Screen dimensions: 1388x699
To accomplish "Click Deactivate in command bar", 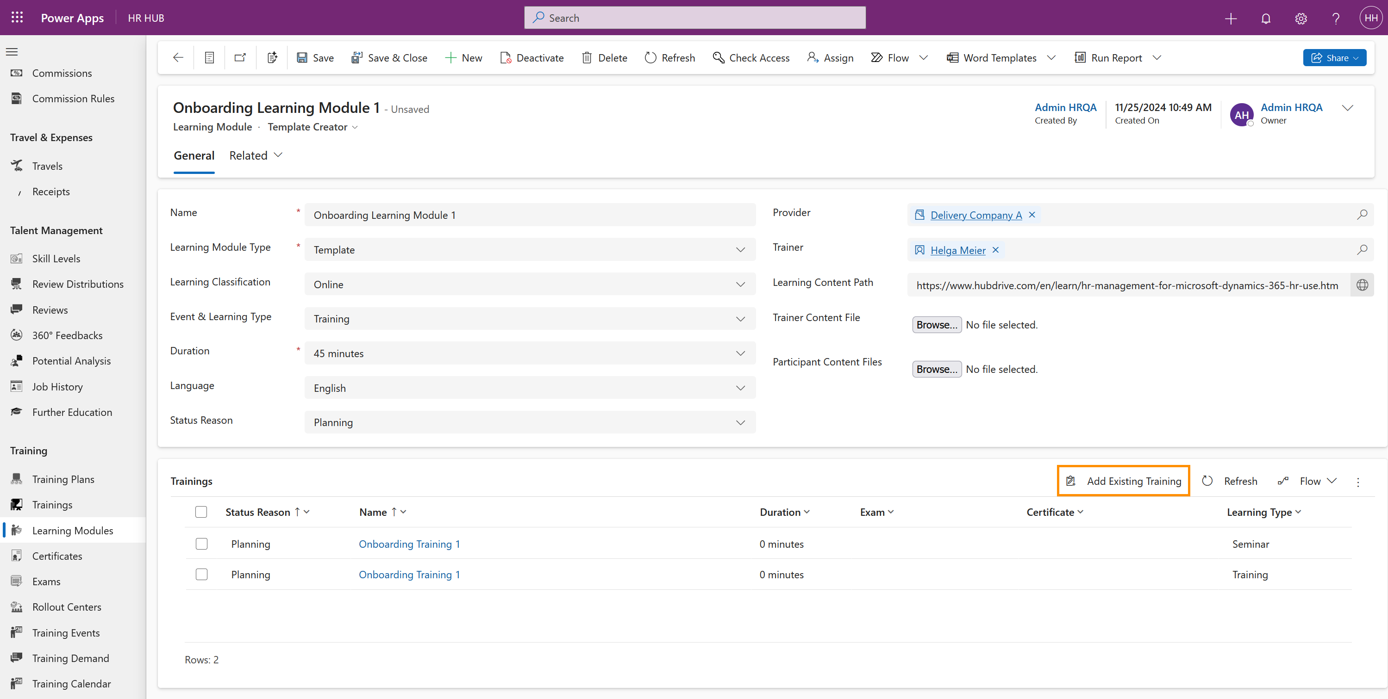I will [532, 58].
